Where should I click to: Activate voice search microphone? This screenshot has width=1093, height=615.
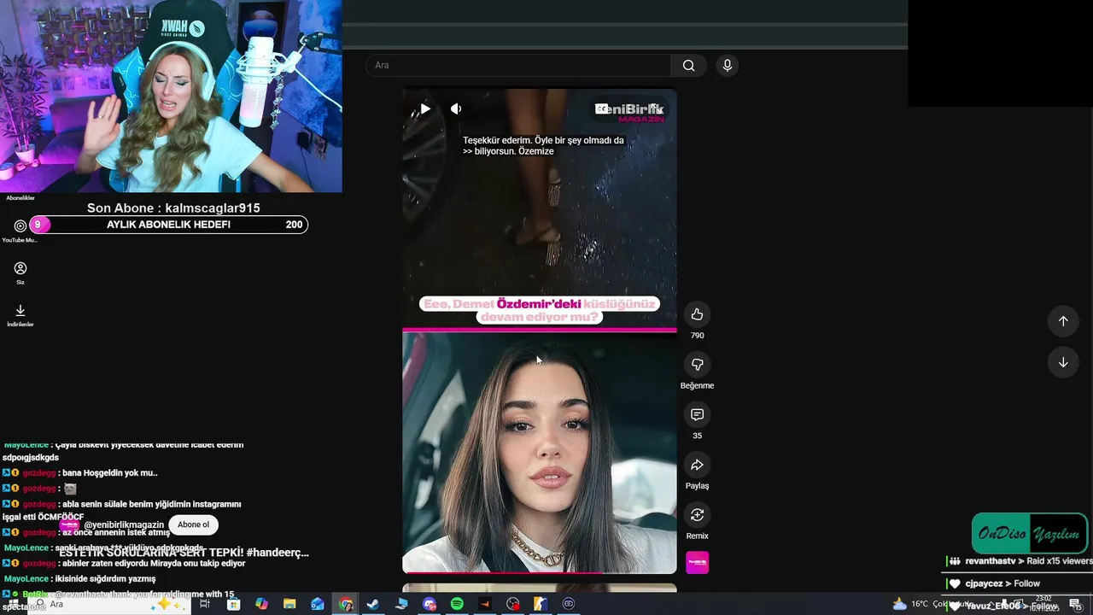pyautogui.click(x=728, y=66)
